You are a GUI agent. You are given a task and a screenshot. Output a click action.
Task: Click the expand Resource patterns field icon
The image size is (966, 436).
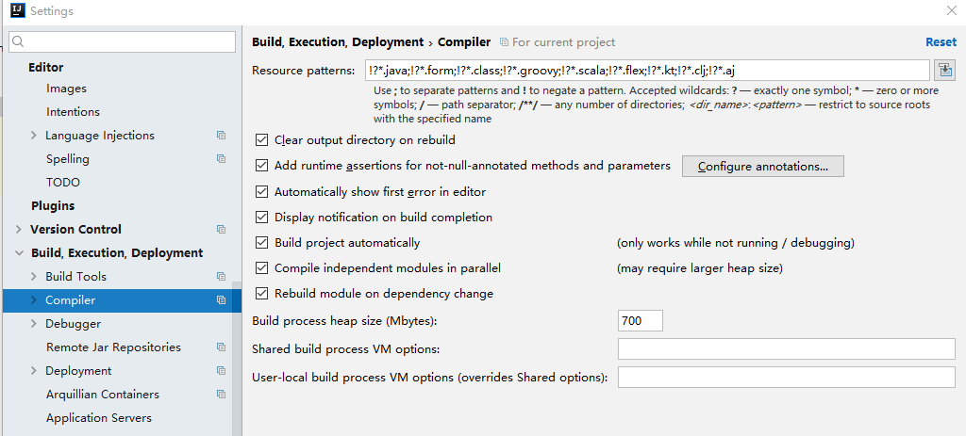click(x=944, y=71)
